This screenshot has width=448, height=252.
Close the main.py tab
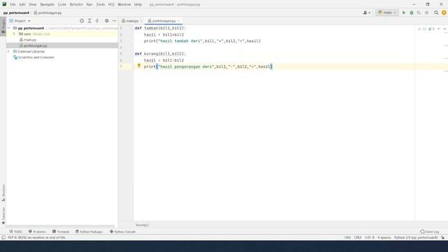pyautogui.click(x=141, y=21)
